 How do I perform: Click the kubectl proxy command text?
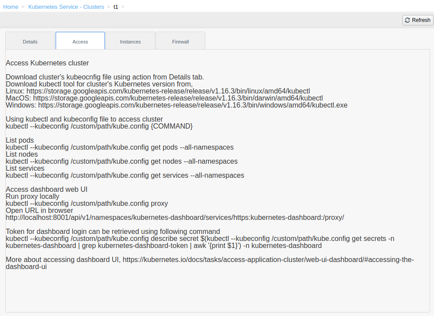coord(86,203)
